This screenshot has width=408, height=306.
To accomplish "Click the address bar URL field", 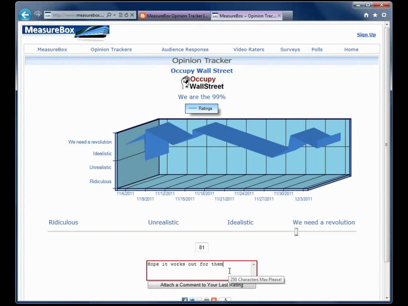I will (78, 15).
